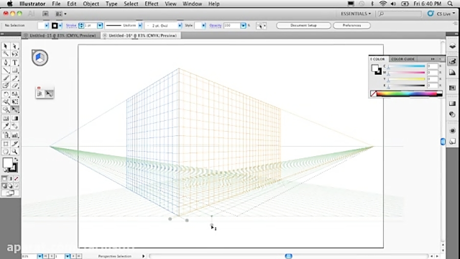Screen dimensions: 460x259
Task: Select the Selection (black arrow) tool
Action: coord(6,46)
